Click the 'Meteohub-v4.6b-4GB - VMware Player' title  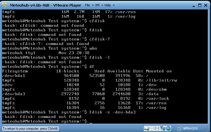pyautogui.click(x=45, y=5)
